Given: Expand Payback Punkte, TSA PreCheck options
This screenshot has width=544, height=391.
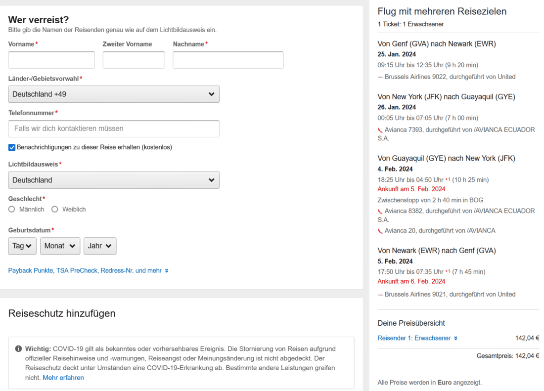Looking at the screenshot, I should click(x=88, y=271).
